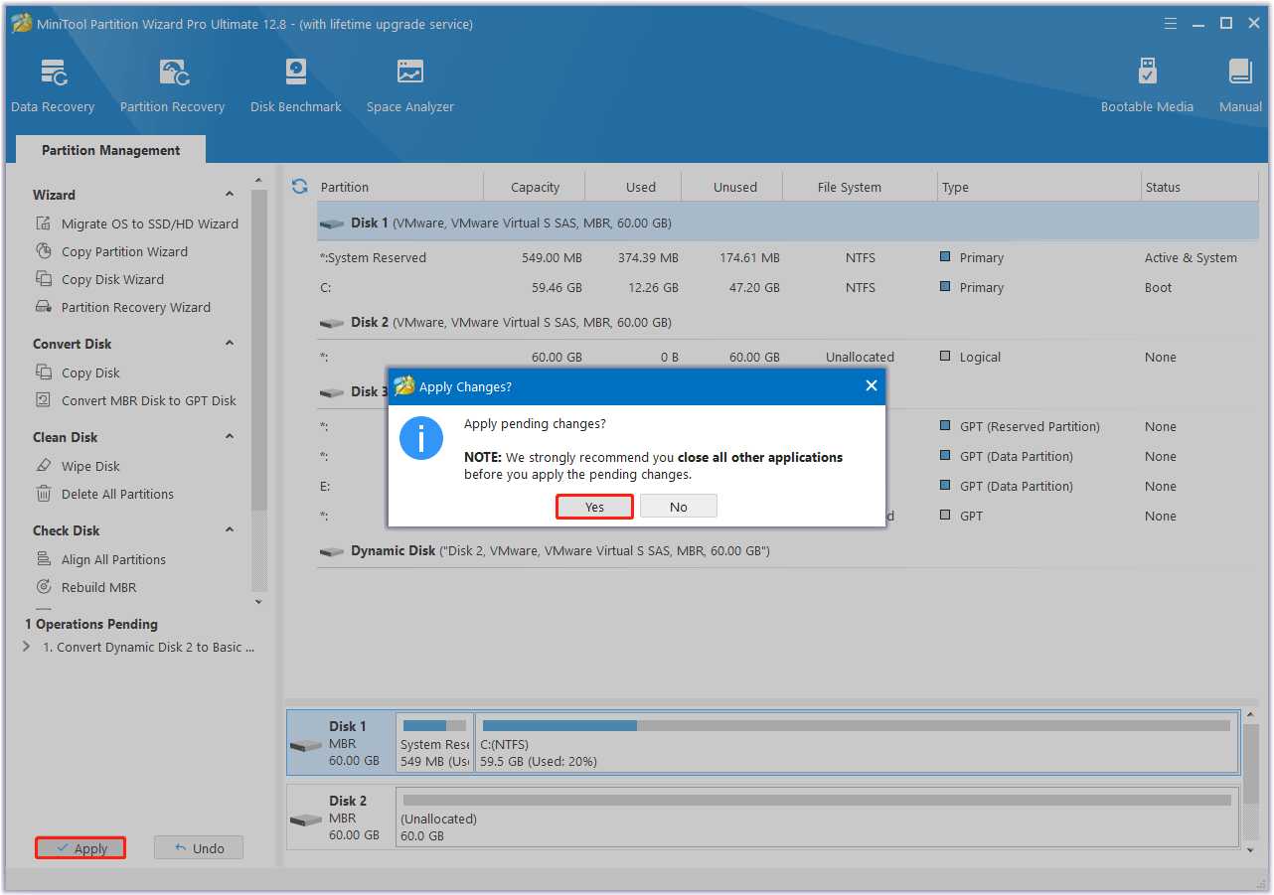Collapse the Convert Disk section
The image size is (1274, 895).
click(230, 344)
